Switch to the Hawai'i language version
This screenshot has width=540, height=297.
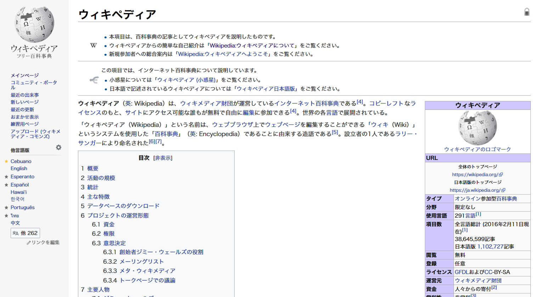pos(18,192)
